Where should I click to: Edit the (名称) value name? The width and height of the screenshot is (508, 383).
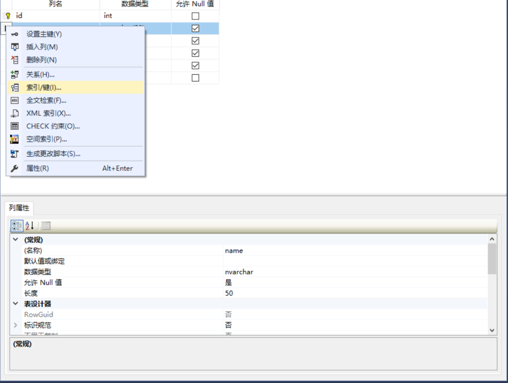pyautogui.click(x=355, y=250)
